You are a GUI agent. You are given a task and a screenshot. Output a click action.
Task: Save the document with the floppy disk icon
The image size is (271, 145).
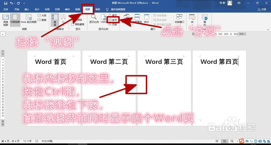tap(6, 3)
